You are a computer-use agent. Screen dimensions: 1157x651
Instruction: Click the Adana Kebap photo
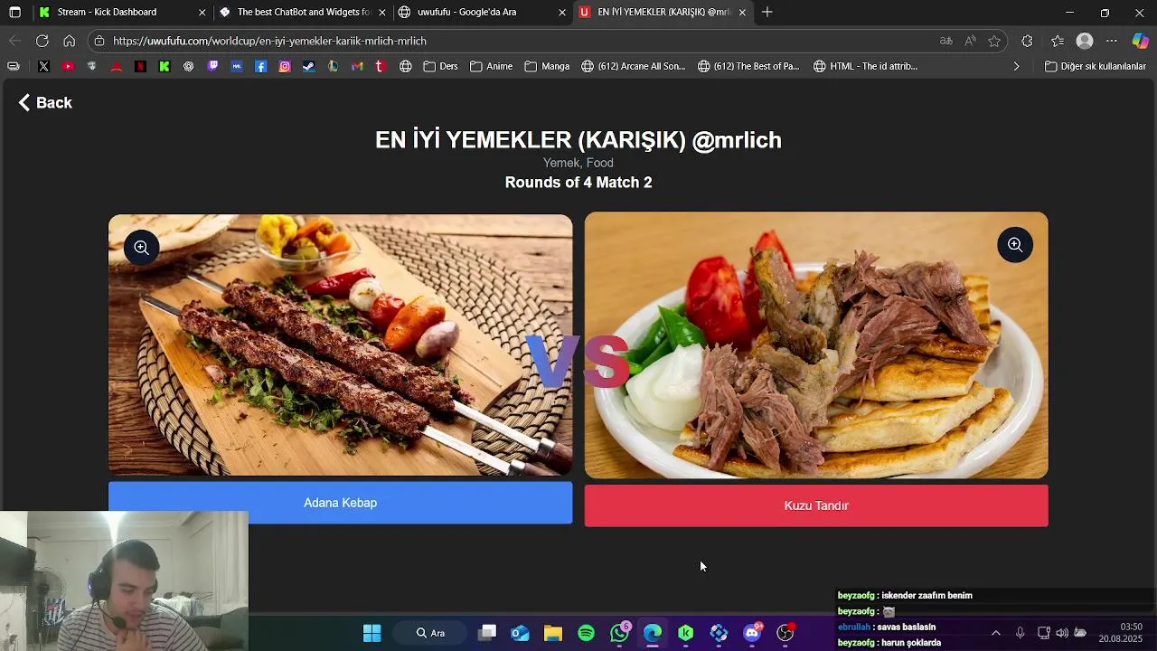pos(340,344)
